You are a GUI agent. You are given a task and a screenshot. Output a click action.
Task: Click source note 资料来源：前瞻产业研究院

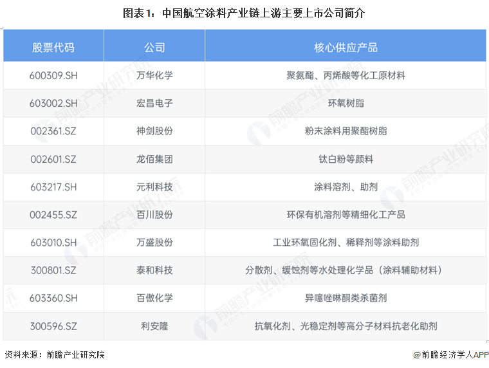(55, 354)
